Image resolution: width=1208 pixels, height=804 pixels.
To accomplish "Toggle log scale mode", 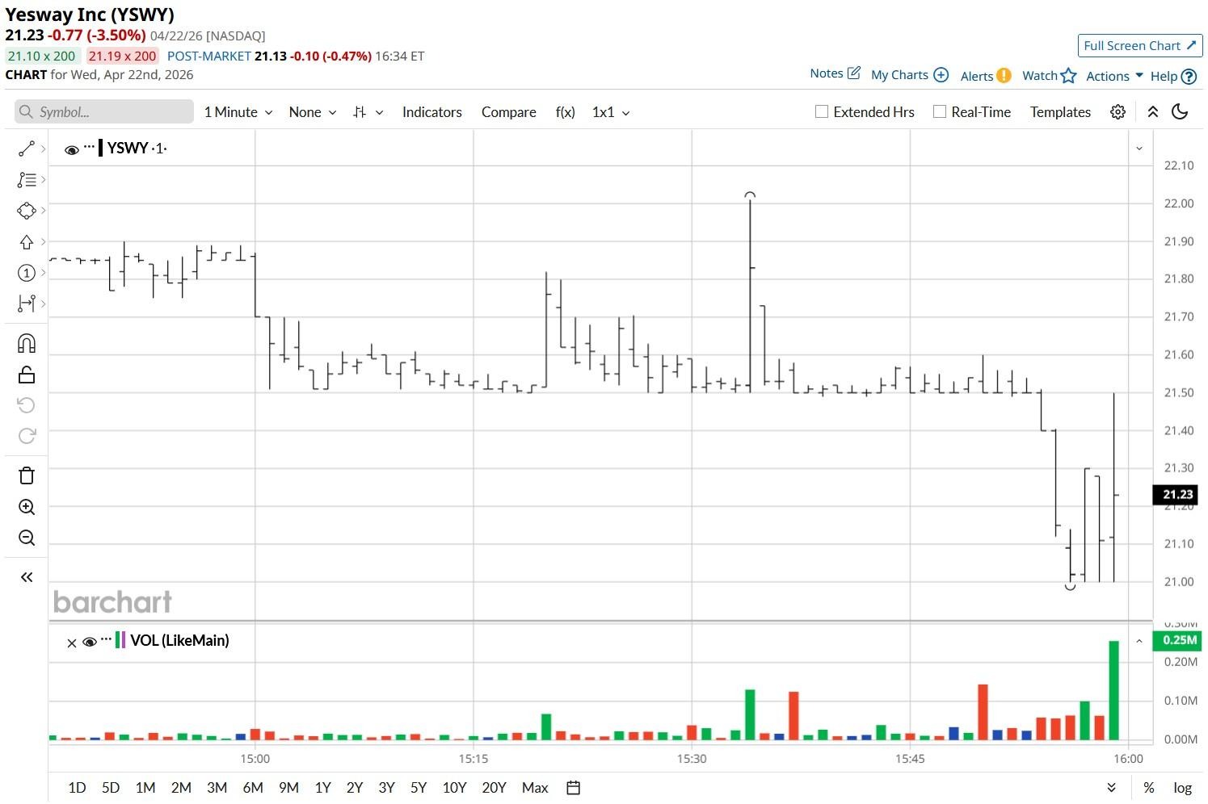I will tap(1182, 788).
